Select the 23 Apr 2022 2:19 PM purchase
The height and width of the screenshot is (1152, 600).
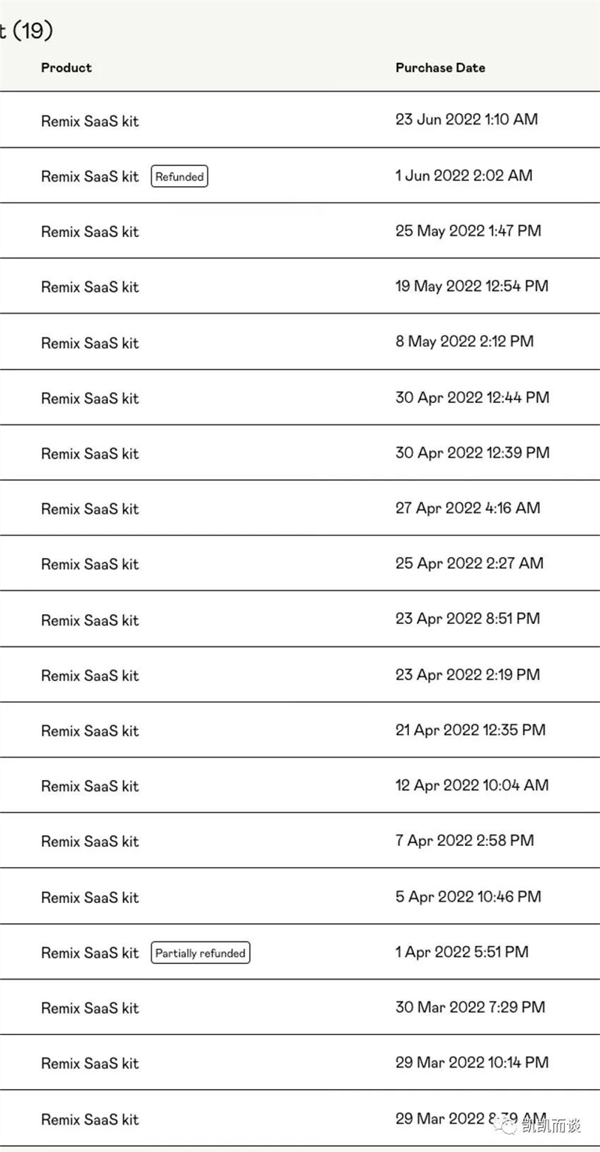[x=300, y=674]
